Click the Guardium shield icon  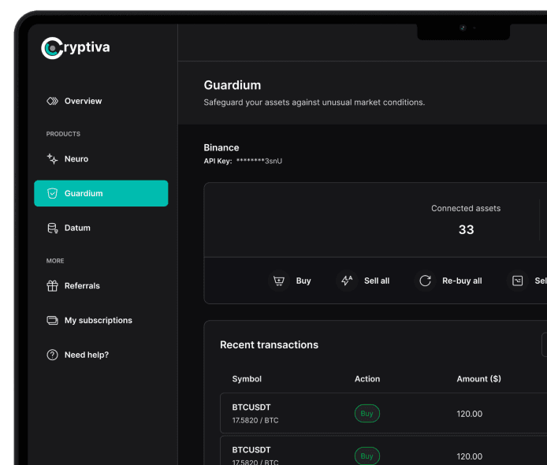coord(53,193)
